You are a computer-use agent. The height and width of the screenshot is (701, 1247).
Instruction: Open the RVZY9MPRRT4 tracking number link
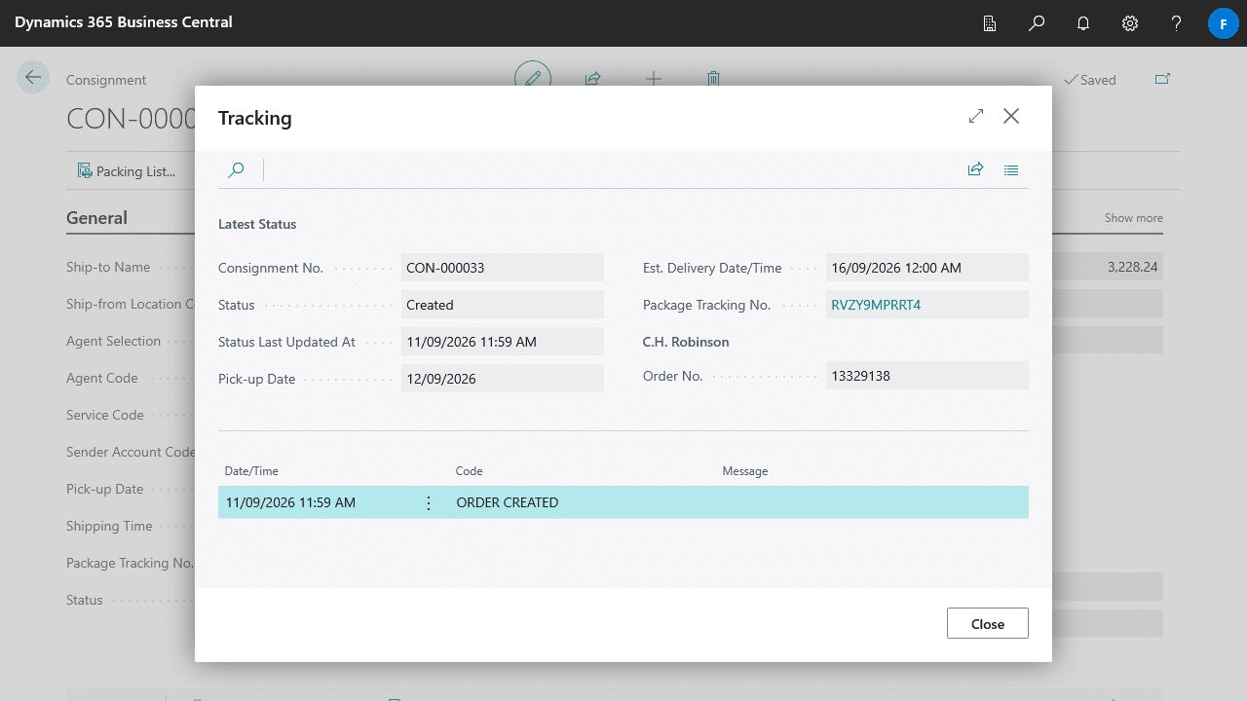[x=876, y=305]
